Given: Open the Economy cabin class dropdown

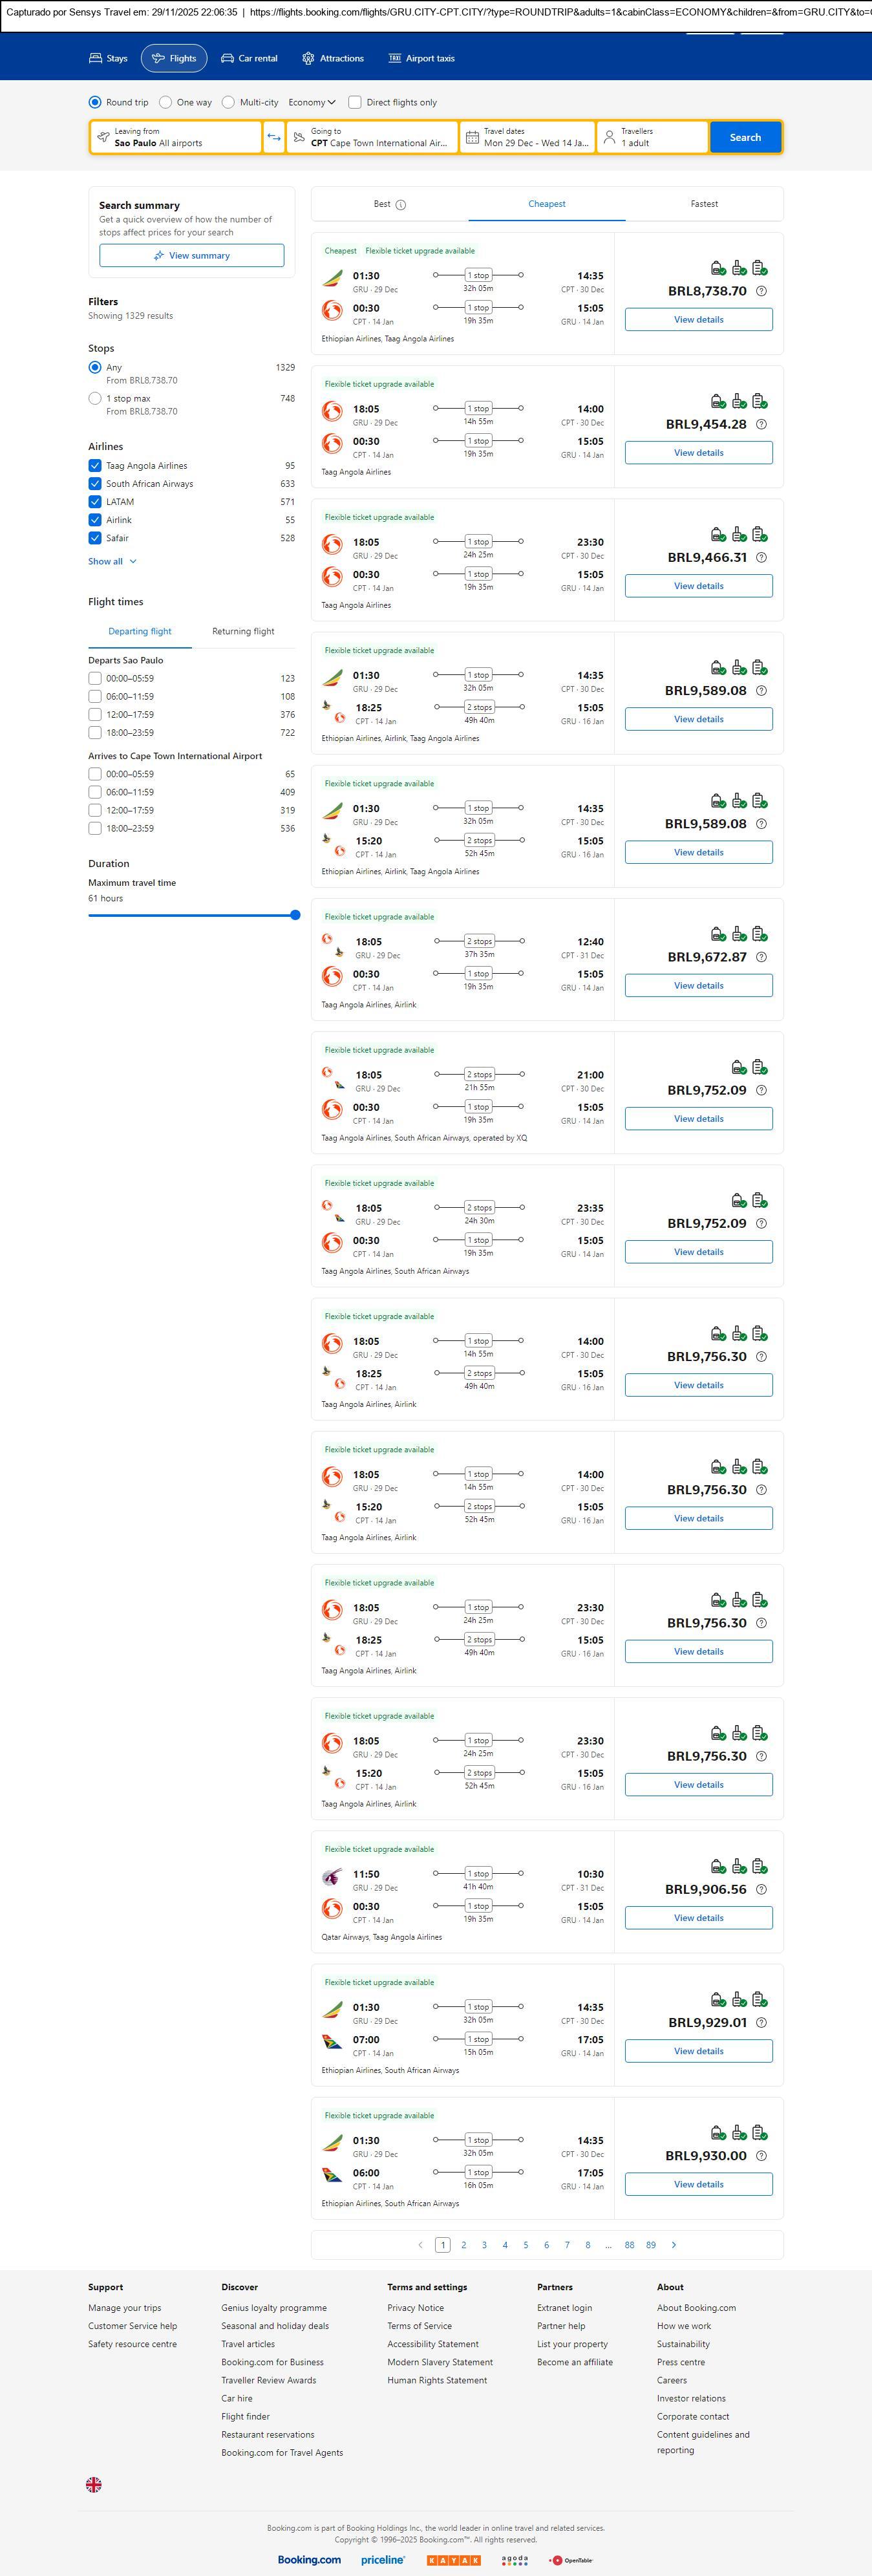Looking at the screenshot, I should coord(311,102).
